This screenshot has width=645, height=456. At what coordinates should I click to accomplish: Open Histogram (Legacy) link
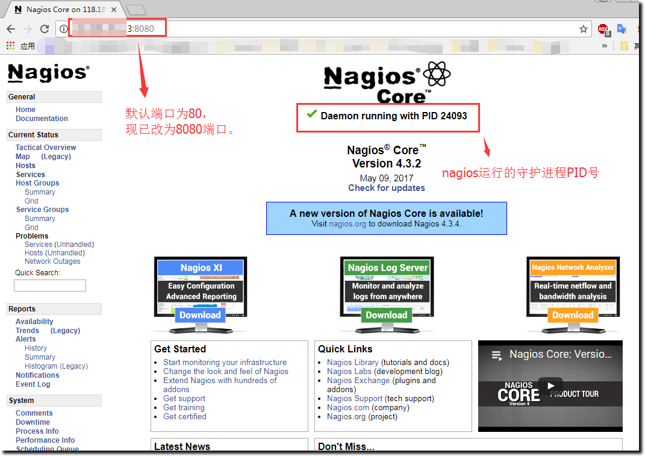point(57,366)
